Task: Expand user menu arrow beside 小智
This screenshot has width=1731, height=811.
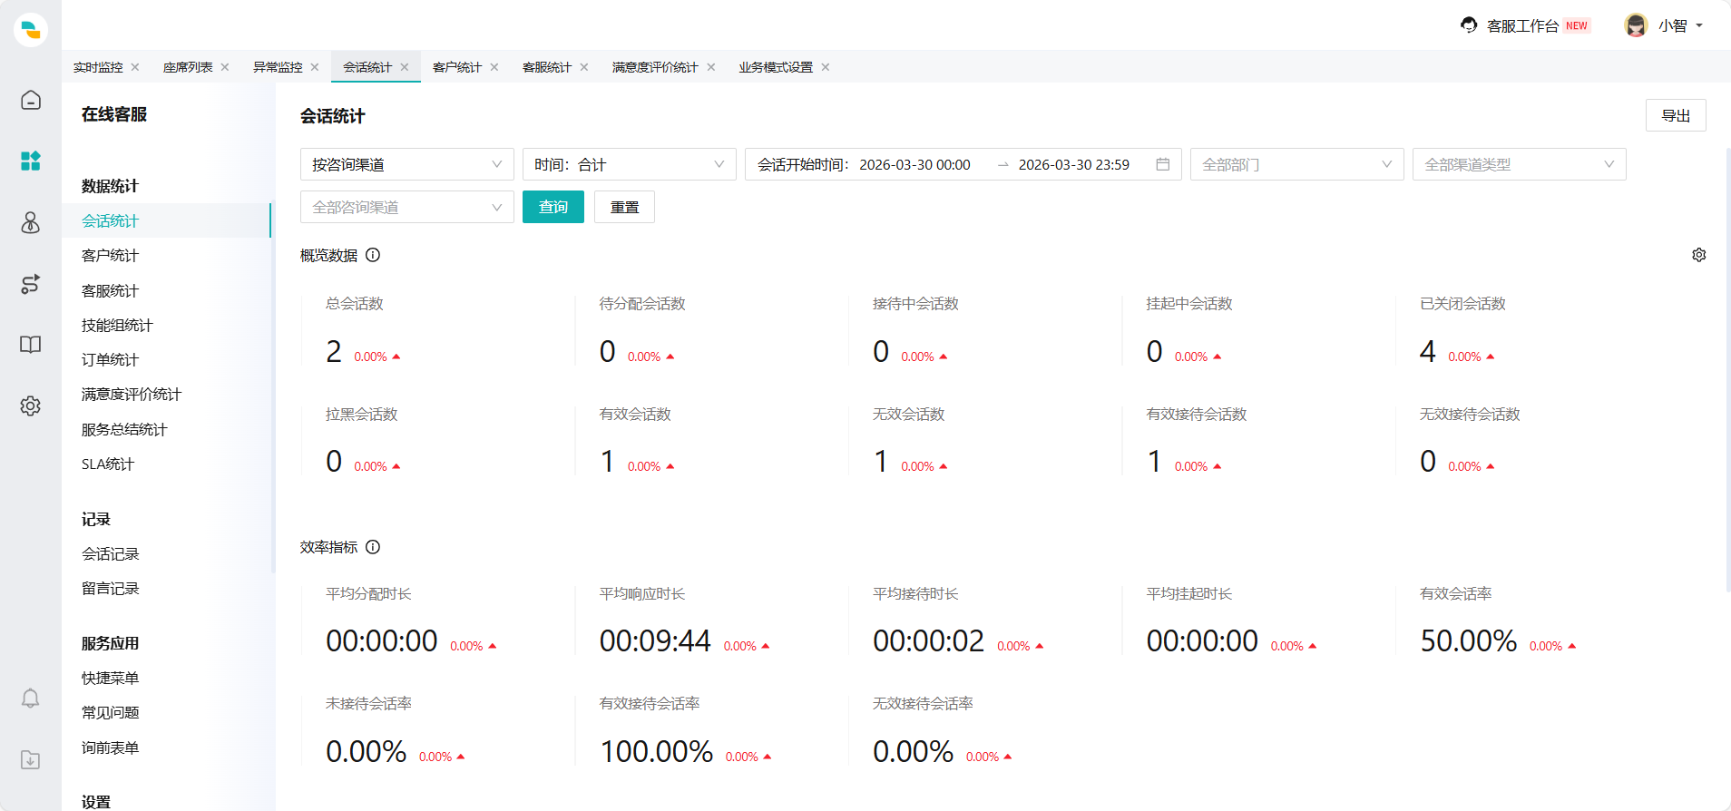Action: point(1699,25)
